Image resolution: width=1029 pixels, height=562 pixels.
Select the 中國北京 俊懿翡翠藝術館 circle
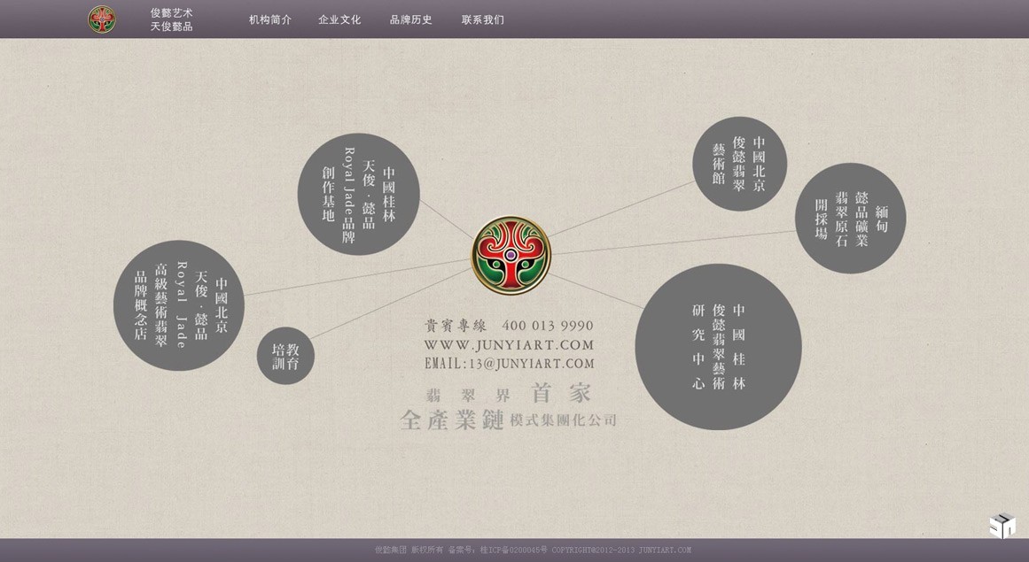pos(739,164)
